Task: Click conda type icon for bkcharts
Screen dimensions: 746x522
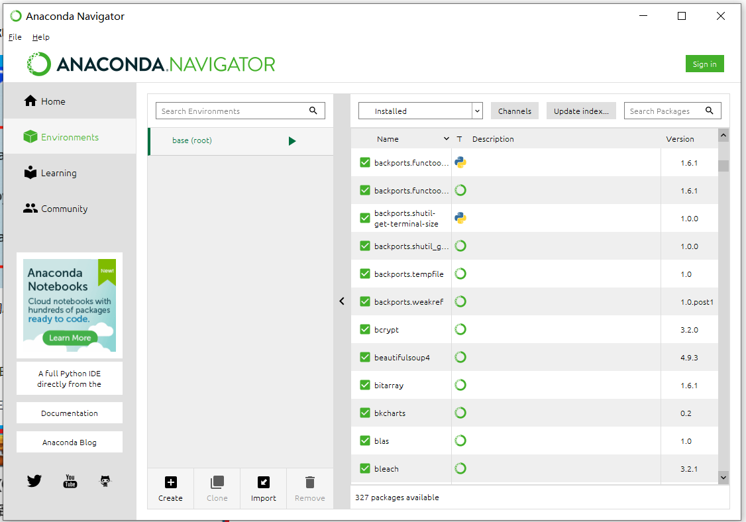Action: tap(460, 413)
